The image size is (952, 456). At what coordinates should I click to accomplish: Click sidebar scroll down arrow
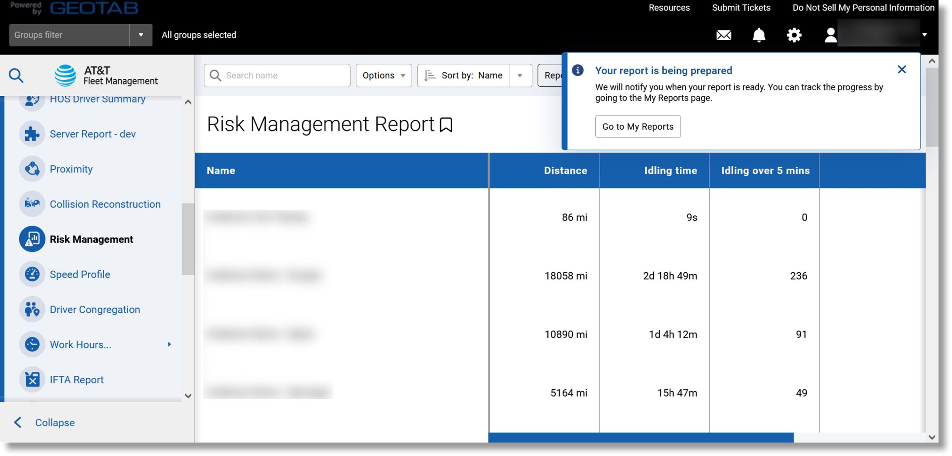coord(188,396)
